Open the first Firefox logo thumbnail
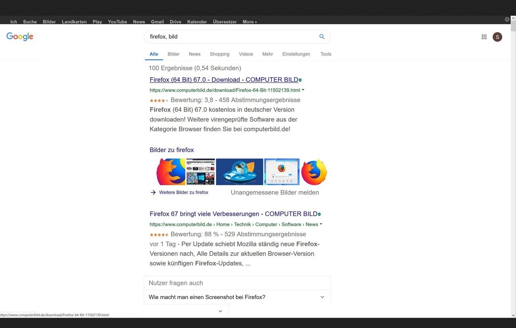The height and width of the screenshot is (328, 516). click(171, 172)
